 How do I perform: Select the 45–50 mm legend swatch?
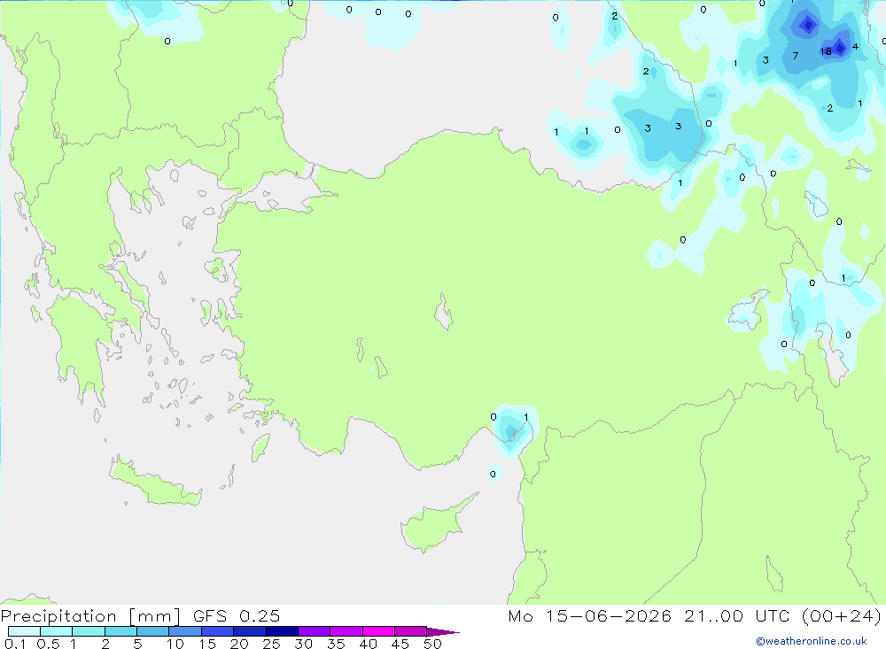point(410,631)
